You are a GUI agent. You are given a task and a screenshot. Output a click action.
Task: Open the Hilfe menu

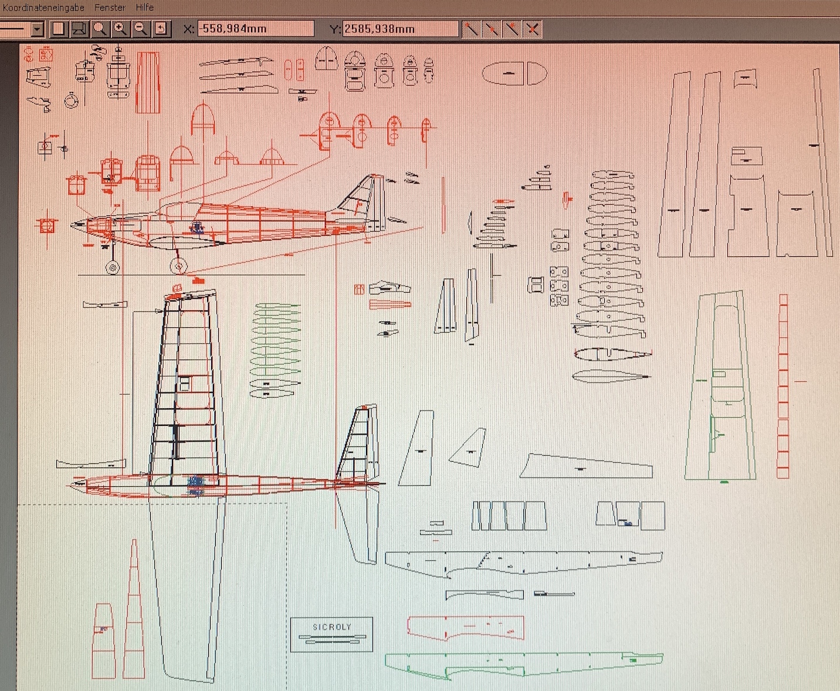[145, 7]
